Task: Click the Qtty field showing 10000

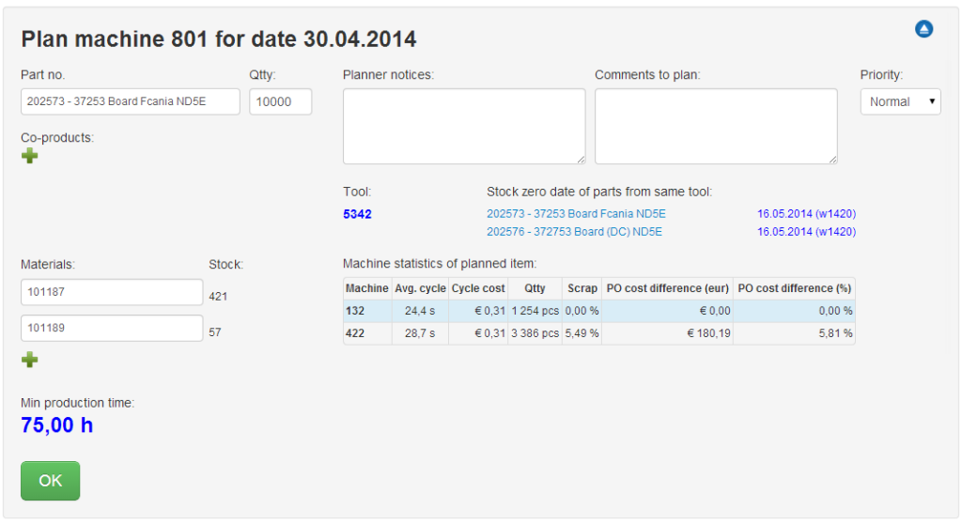Action: point(280,101)
